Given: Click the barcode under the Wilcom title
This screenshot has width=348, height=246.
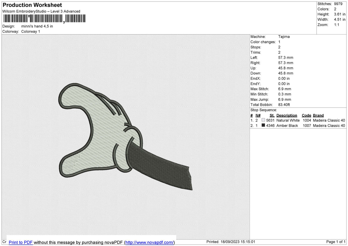Looking at the screenshot, I should tap(44, 19).
